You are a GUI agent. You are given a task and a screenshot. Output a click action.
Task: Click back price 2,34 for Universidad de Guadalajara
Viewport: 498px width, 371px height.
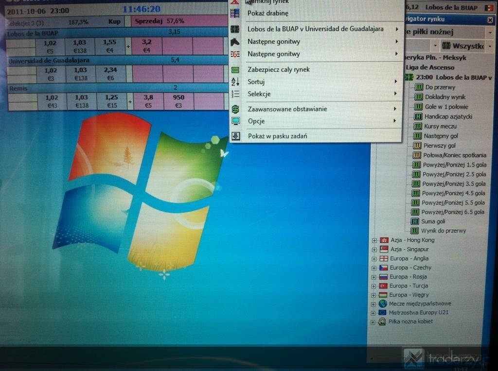click(x=110, y=73)
